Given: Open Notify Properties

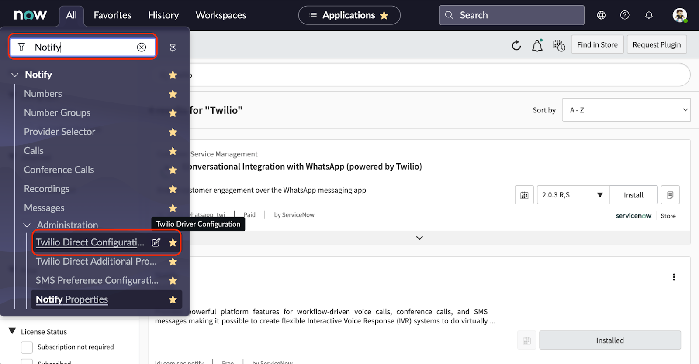Looking at the screenshot, I should (x=72, y=299).
